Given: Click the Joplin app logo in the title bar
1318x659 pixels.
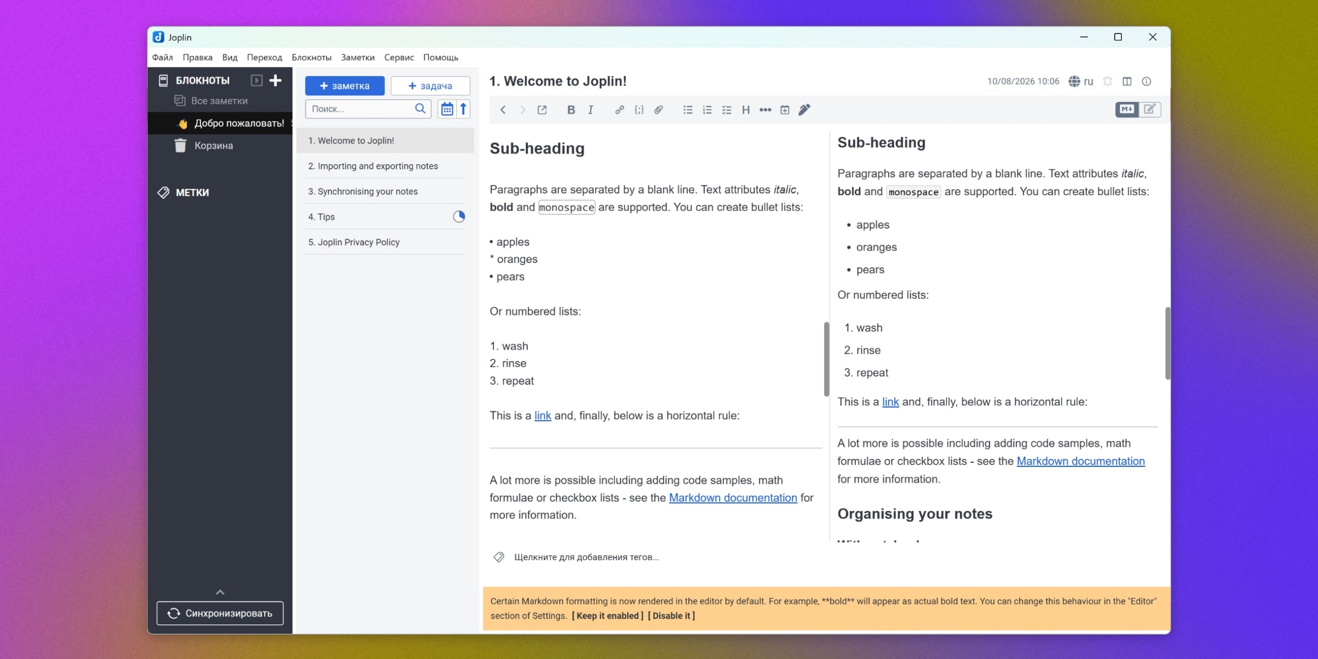Looking at the screenshot, I should [159, 37].
